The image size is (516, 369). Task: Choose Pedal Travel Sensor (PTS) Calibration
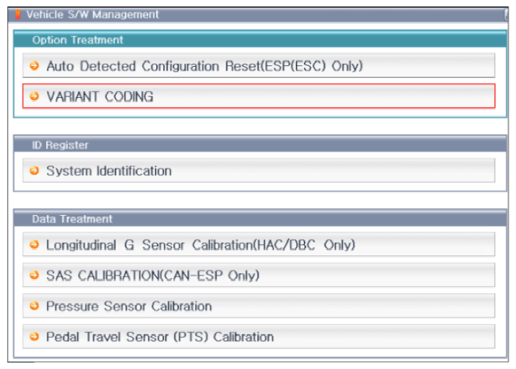(160, 336)
